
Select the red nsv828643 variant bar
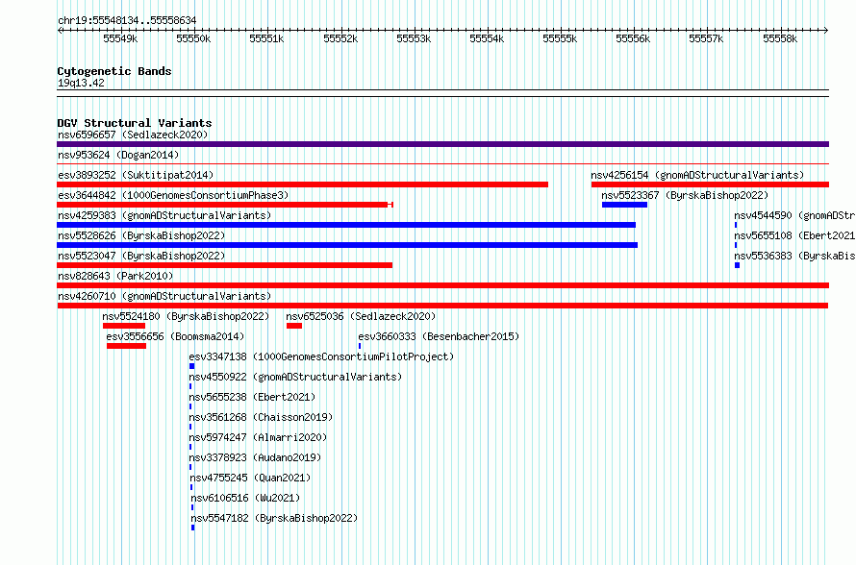tap(442, 285)
